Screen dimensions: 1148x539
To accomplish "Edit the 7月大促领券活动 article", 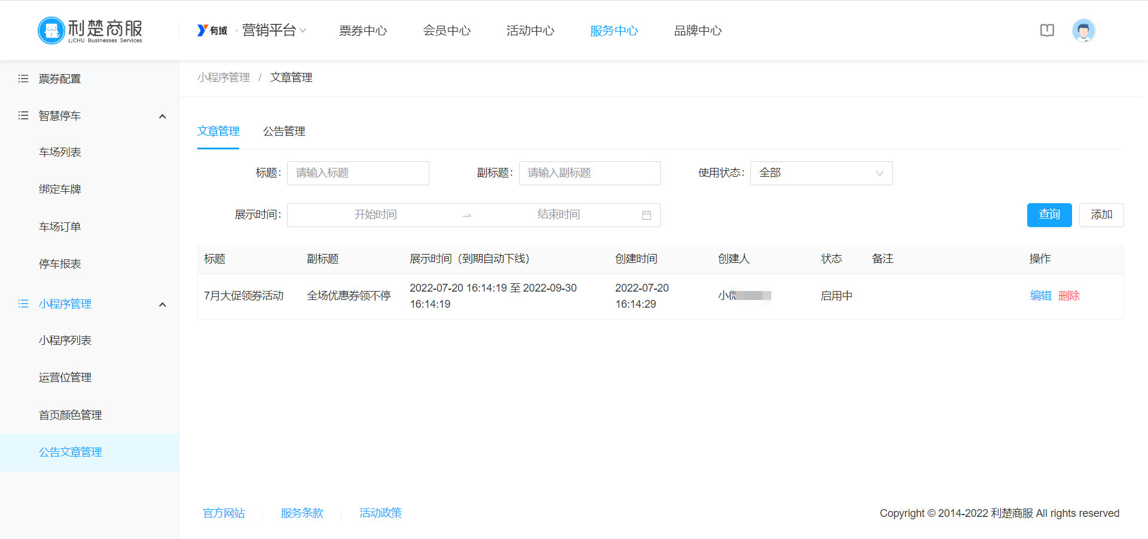I will 1040,296.
